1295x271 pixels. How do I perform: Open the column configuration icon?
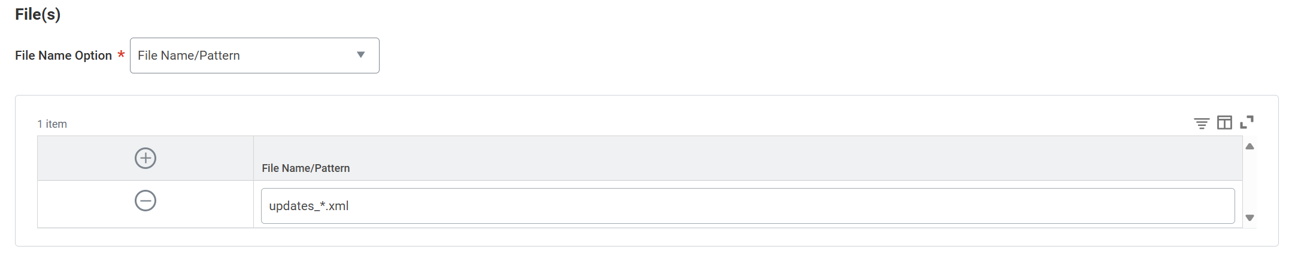1224,122
